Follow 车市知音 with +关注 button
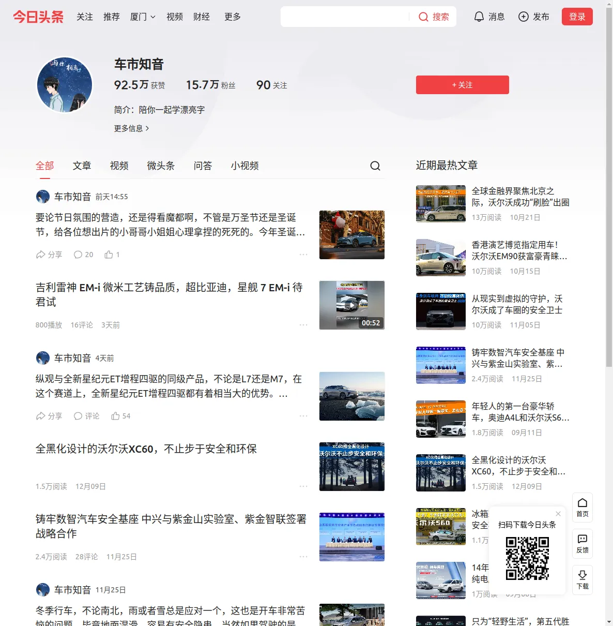The image size is (613, 626). [463, 85]
